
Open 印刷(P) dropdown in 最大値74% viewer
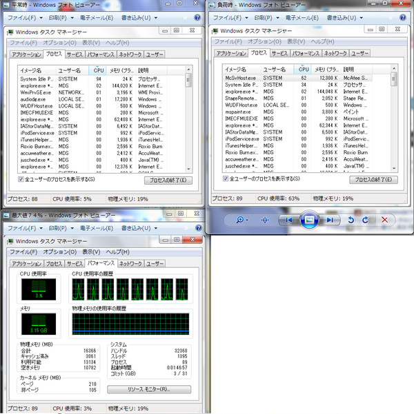[x=61, y=228]
